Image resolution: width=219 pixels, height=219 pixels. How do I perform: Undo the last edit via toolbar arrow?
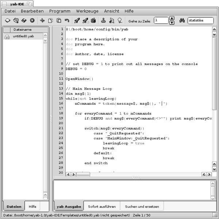[67, 20]
